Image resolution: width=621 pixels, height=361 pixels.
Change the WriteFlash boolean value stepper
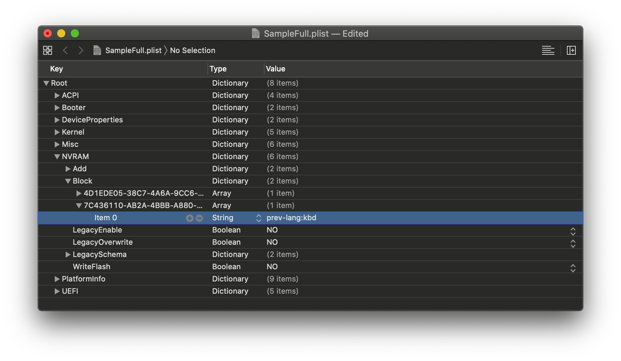pos(573,268)
